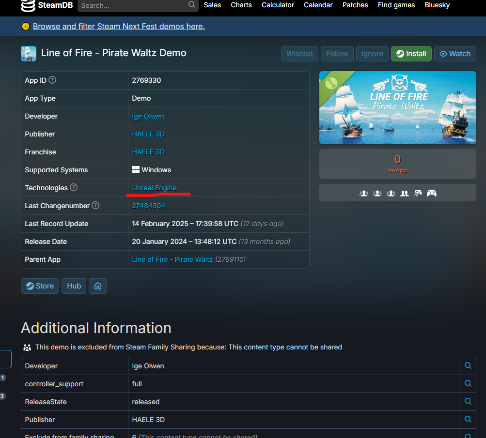
Task: Click the Additional Information heading
Action: coord(96,328)
